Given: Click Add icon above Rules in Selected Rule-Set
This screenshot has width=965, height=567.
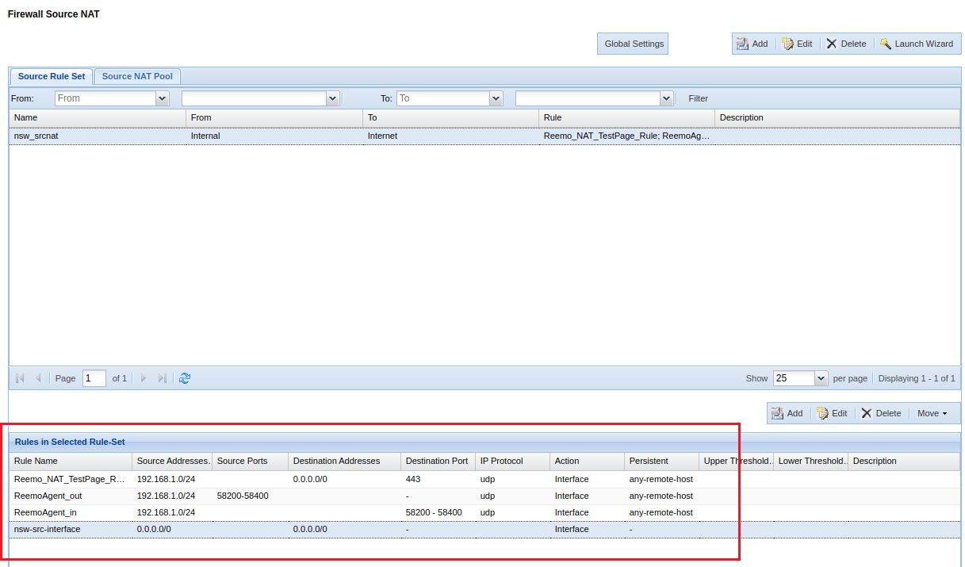Looking at the screenshot, I should 778,413.
